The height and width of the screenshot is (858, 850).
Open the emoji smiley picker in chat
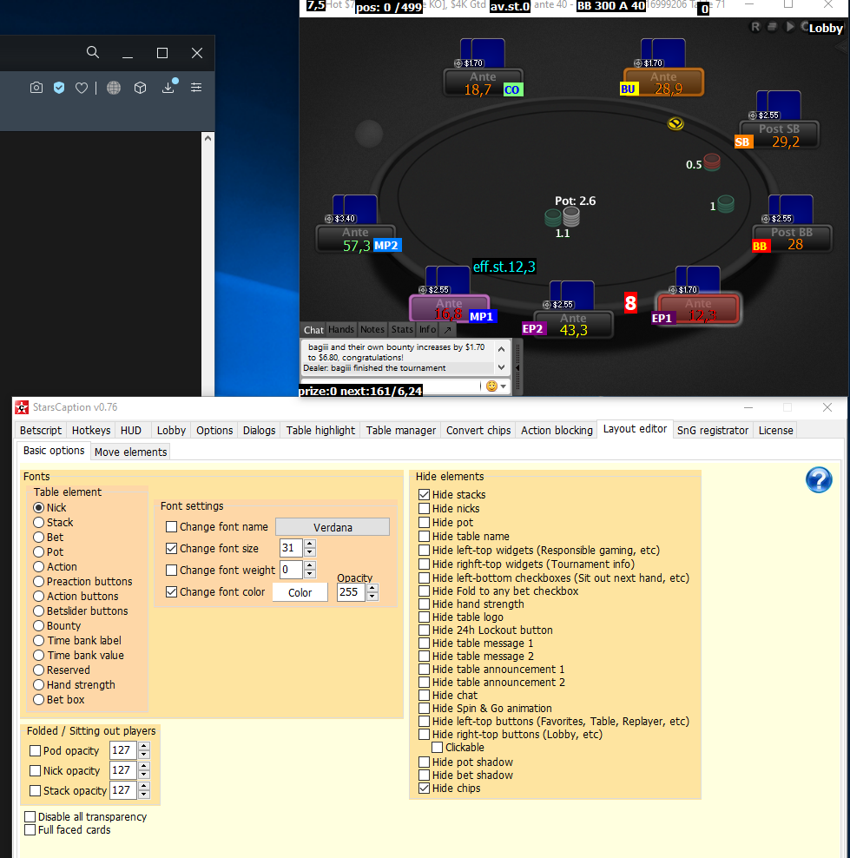pos(491,386)
